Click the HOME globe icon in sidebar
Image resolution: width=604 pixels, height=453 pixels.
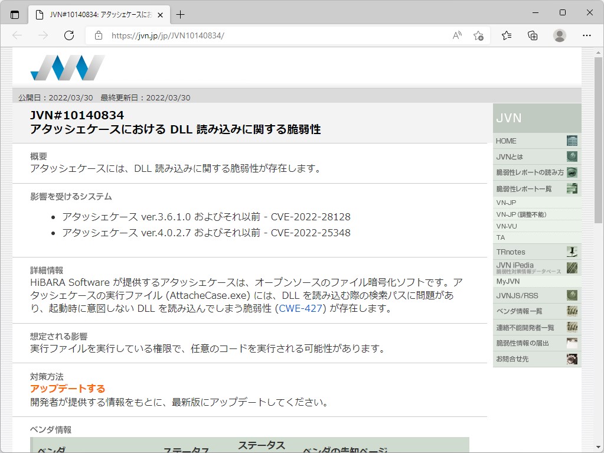pyautogui.click(x=571, y=141)
